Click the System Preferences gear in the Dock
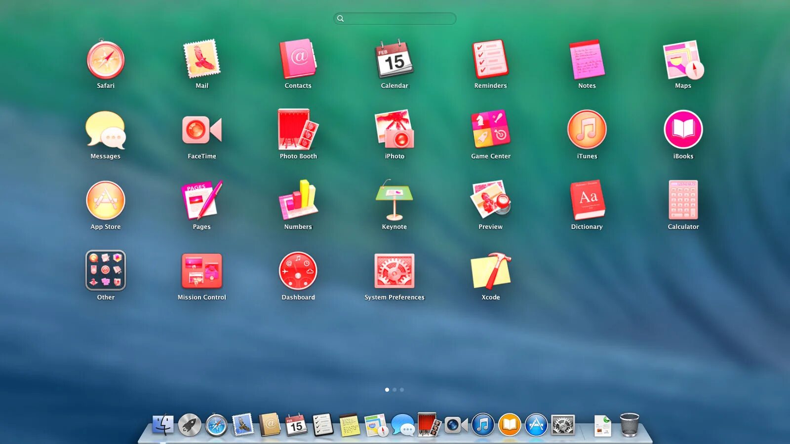Viewport: 790px width, 444px height. coord(563,425)
